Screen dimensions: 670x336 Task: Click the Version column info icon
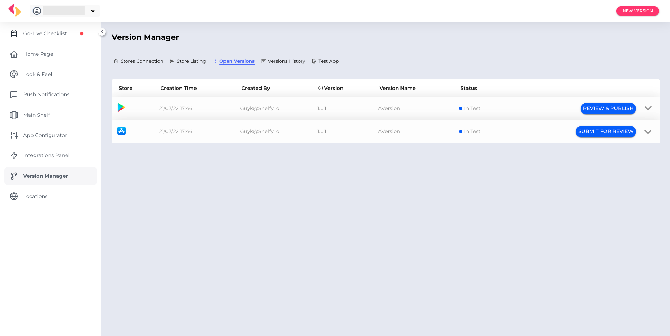[321, 88]
